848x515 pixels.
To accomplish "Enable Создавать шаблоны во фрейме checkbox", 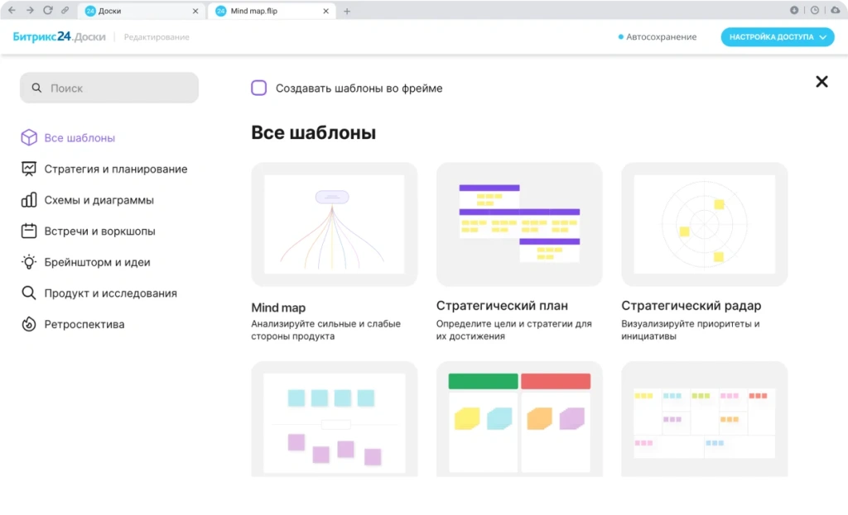I will pyautogui.click(x=259, y=88).
